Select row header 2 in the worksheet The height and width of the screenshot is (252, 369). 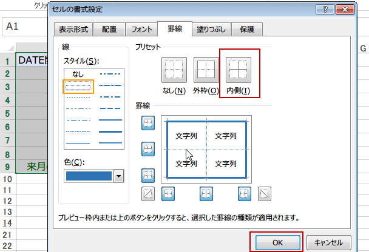(x=7, y=74)
